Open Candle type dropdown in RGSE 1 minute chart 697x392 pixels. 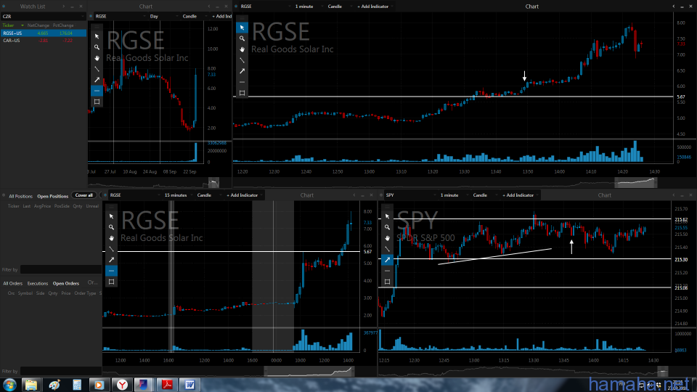(340, 7)
